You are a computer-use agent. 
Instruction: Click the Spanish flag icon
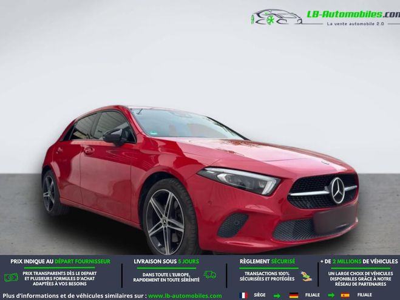345,295
